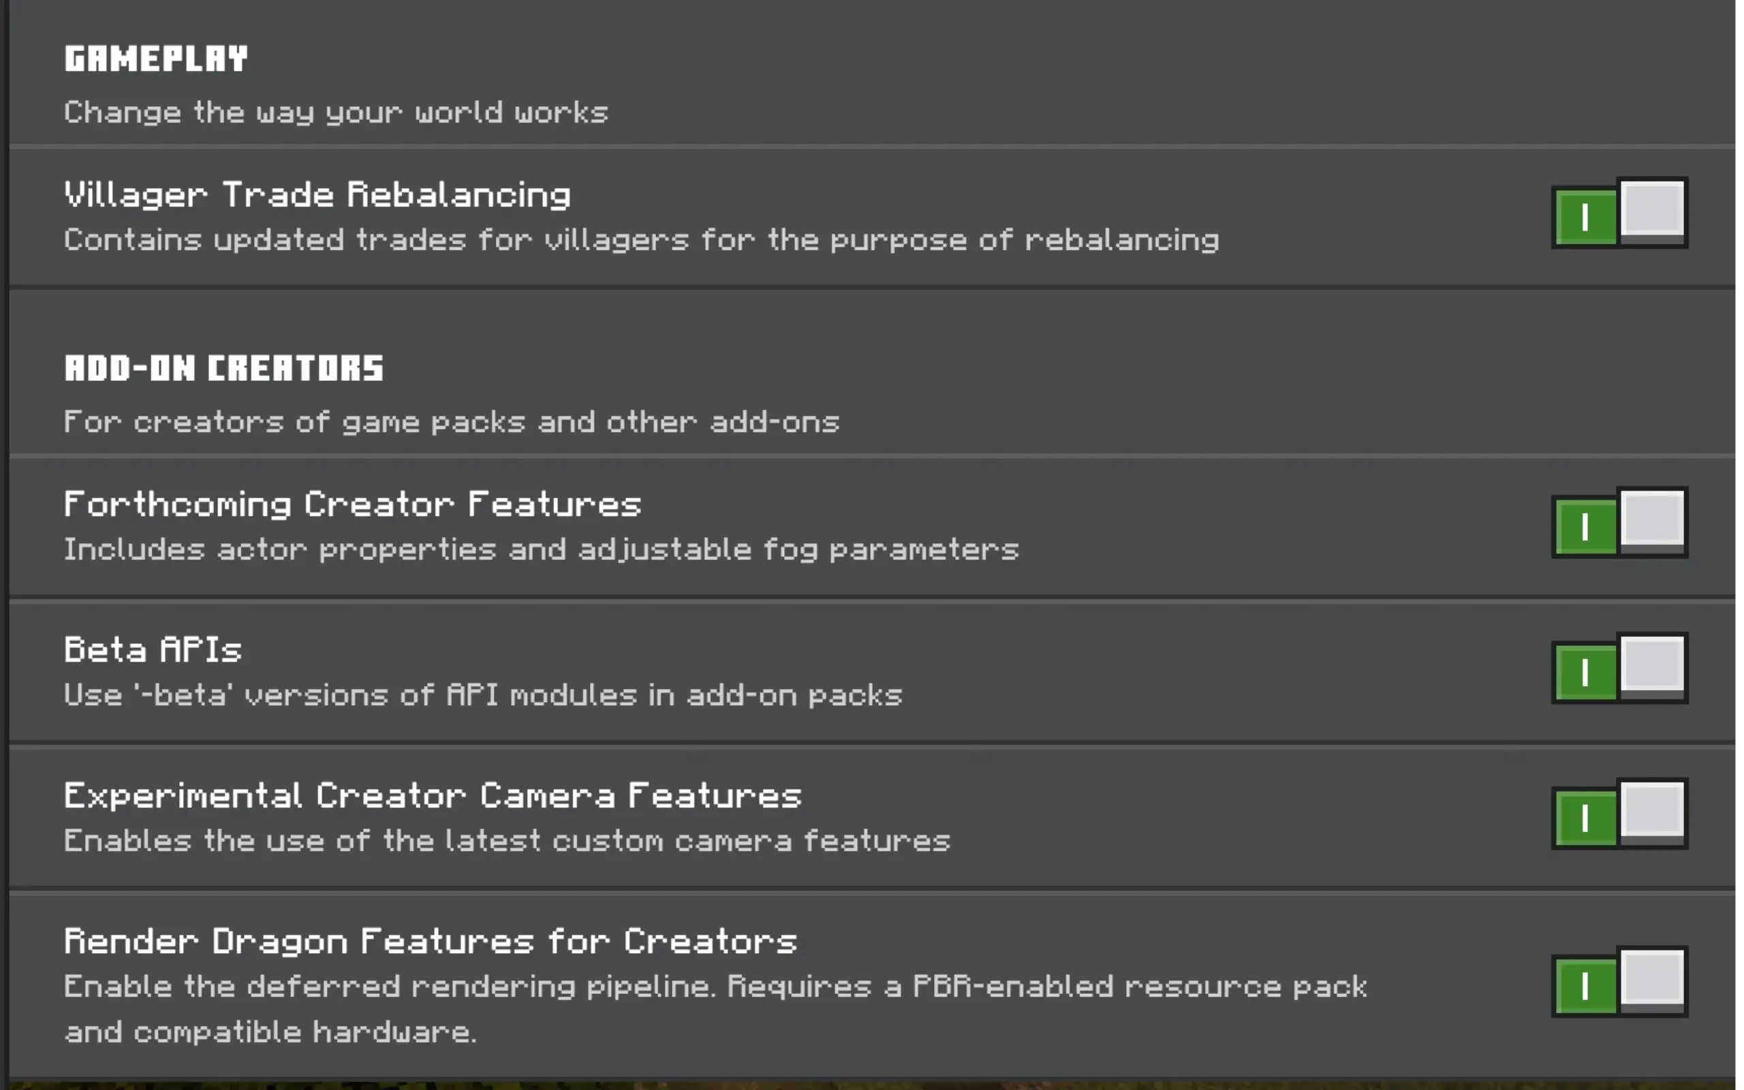Click the "For creators of game packs" subtitle
The width and height of the screenshot is (1744, 1090).
pyautogui.click(x=451, y=422)
